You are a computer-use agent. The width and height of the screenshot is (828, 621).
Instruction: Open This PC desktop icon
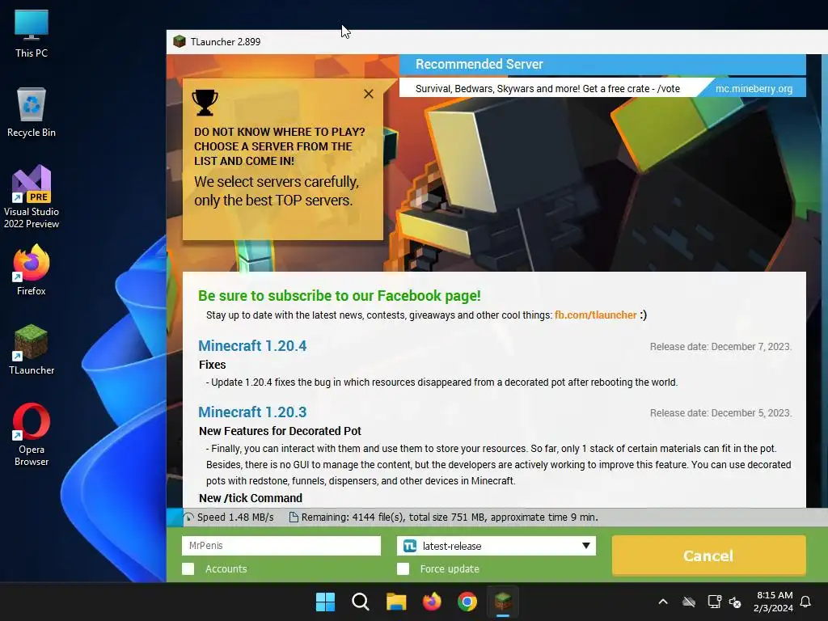pyautogui.click(x=32, y=33)
